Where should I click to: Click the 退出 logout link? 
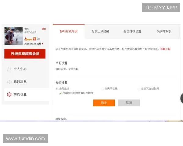point(44,29)
